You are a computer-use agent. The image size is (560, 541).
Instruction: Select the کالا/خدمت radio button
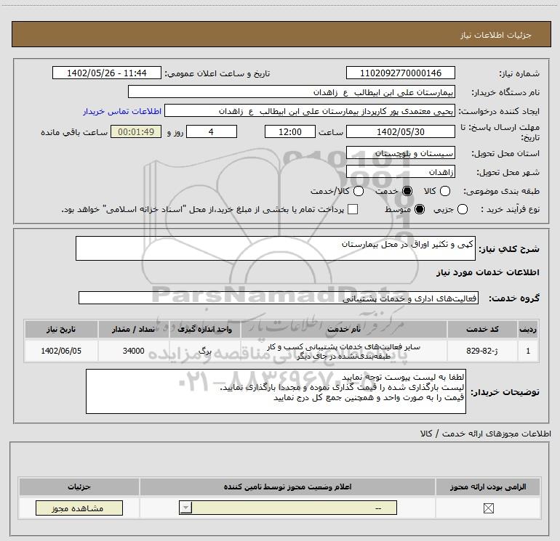click(359, 191)
